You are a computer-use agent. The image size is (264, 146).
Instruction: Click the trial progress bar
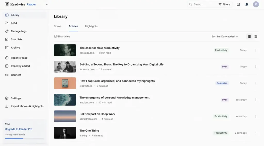tap(24, 139)
